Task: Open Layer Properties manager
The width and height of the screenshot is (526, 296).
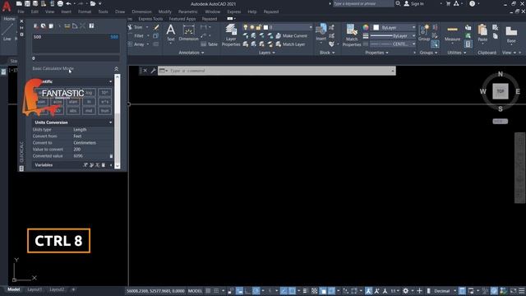Action: click(231, 35)
